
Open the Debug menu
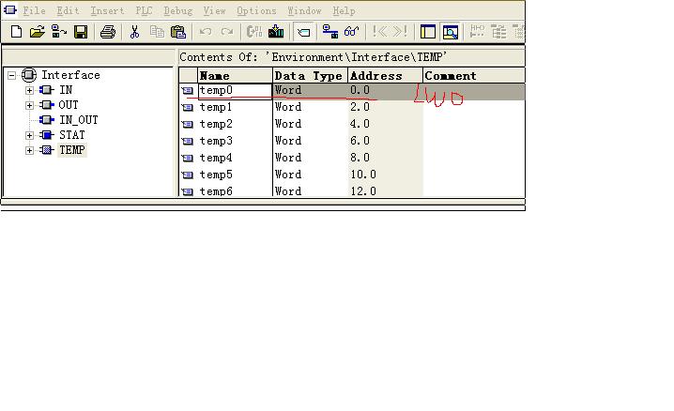[178, 10]
